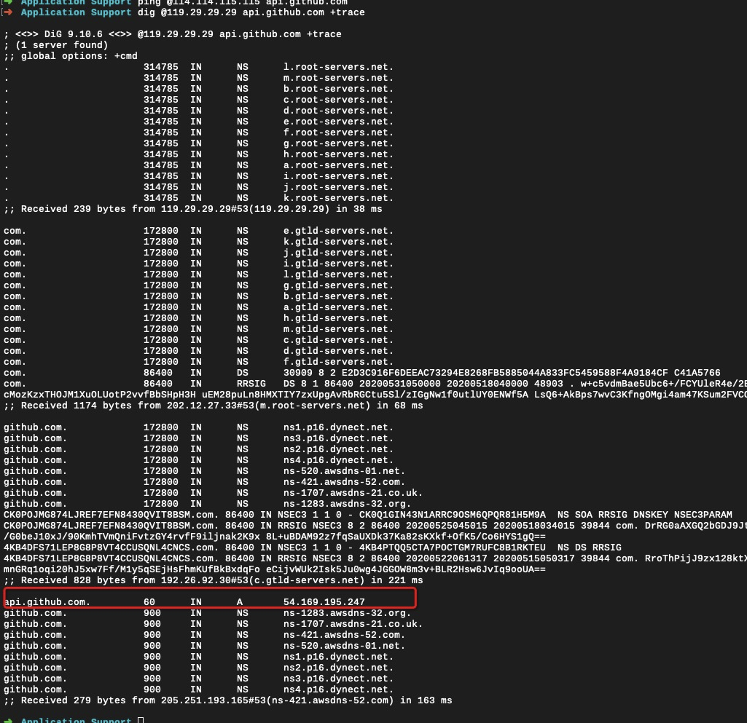Viewport: 747px width, 723px height.
Task: Click 4KB4DFS71LEP NSEC3 NS DS RRSIG line
Action: (313, 548)
